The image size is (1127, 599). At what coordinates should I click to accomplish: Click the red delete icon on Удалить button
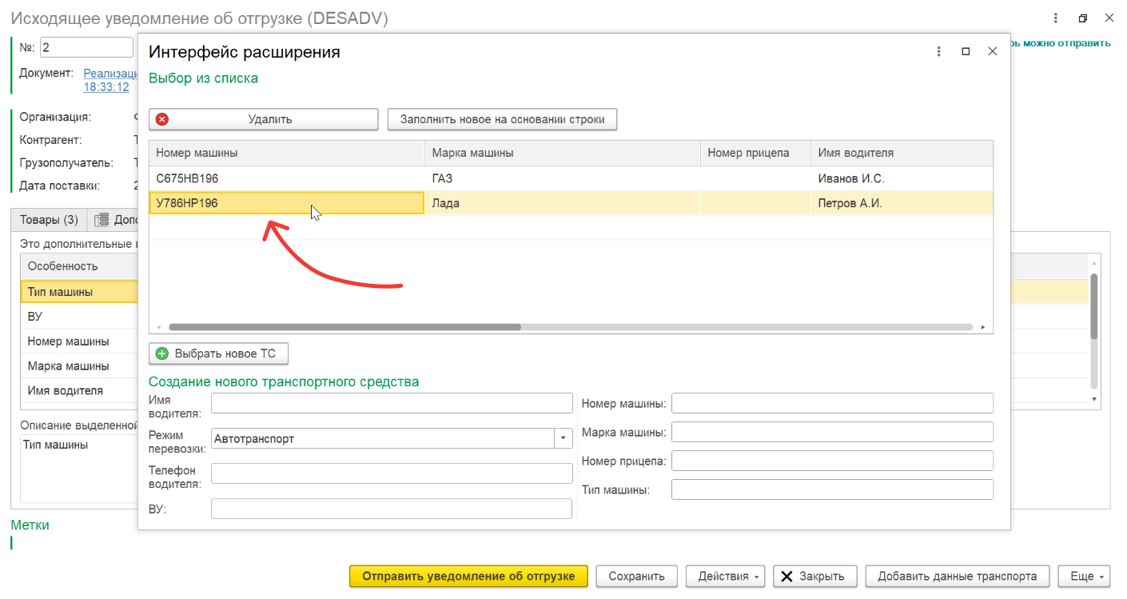(162, 119)
